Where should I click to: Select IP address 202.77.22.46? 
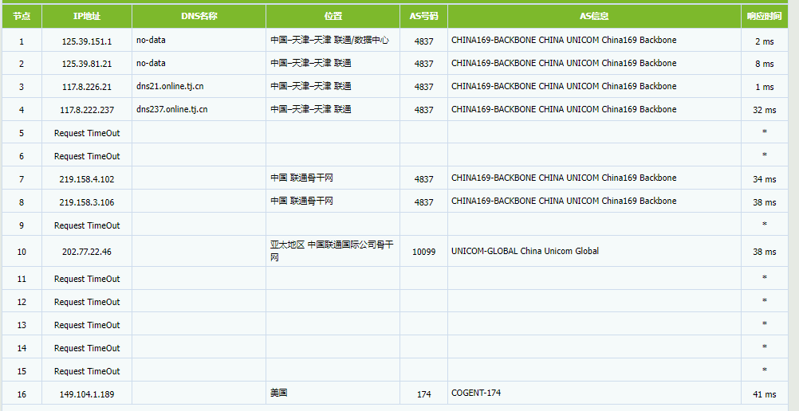(87, 252)
